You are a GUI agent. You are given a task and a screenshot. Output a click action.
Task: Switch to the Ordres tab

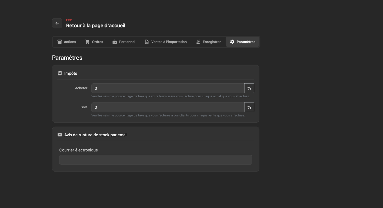pos(94,42)
